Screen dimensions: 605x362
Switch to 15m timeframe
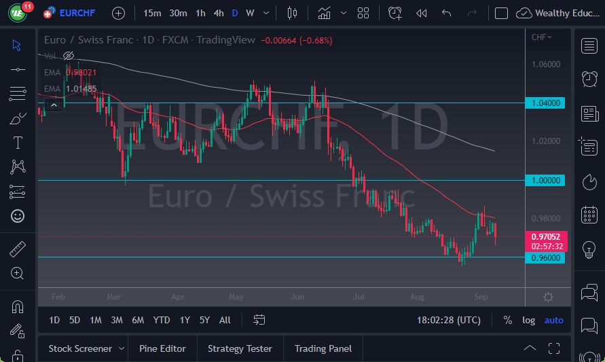coord(152,13)
